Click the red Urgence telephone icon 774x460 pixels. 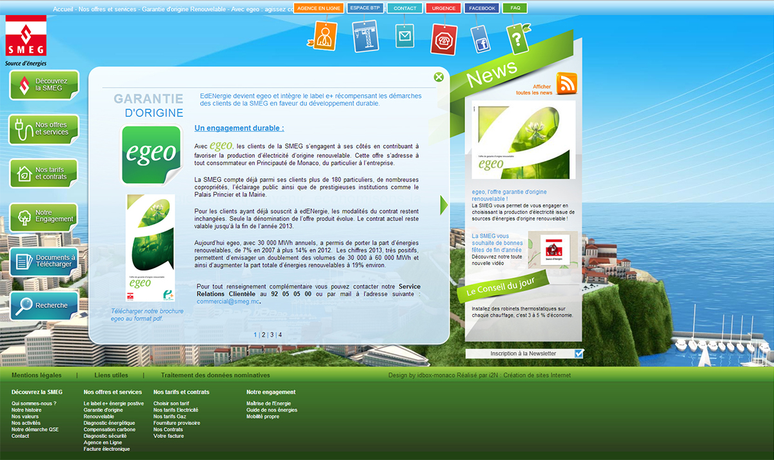(444, 39)
